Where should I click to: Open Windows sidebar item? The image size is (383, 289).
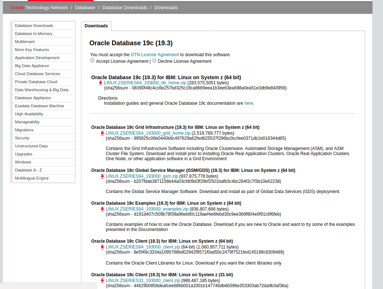tap(43, 162)
